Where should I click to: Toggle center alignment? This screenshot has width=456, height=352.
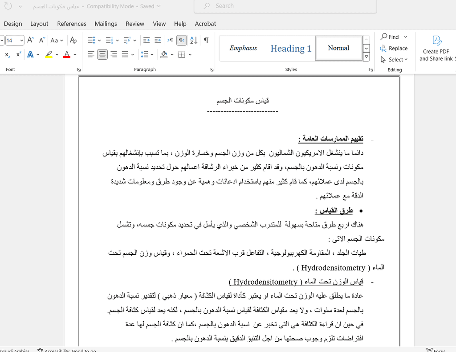pos(102,54)
